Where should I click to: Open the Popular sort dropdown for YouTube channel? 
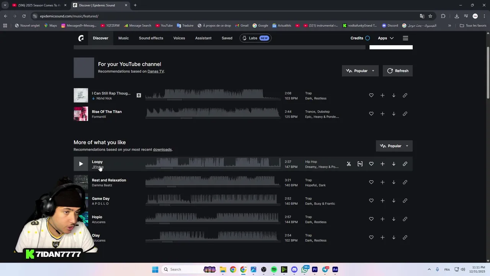[360, 71]
